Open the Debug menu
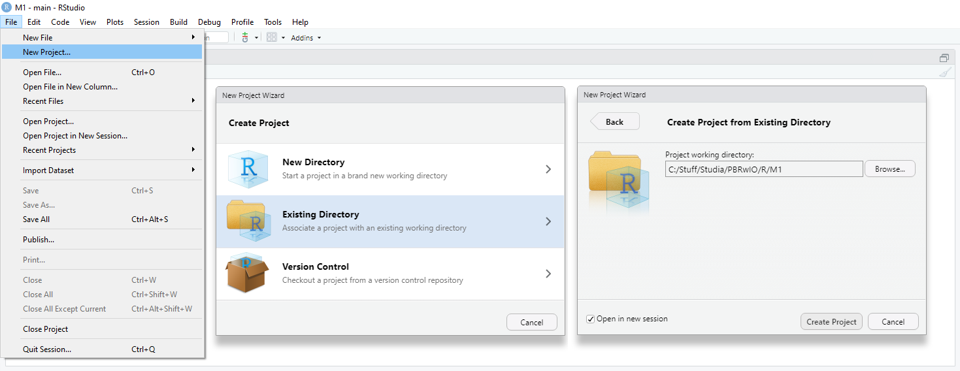The height and width of the screenshot is (371, 960). (x=209, y=22)
